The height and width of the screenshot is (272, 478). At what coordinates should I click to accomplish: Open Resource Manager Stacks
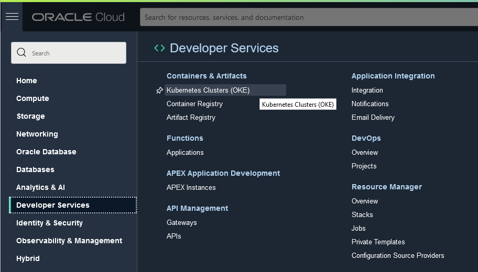click(362, 215)
